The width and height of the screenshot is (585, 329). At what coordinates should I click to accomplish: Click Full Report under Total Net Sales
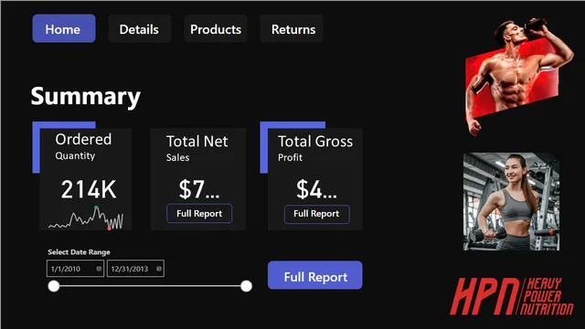[x=199, y=213]
